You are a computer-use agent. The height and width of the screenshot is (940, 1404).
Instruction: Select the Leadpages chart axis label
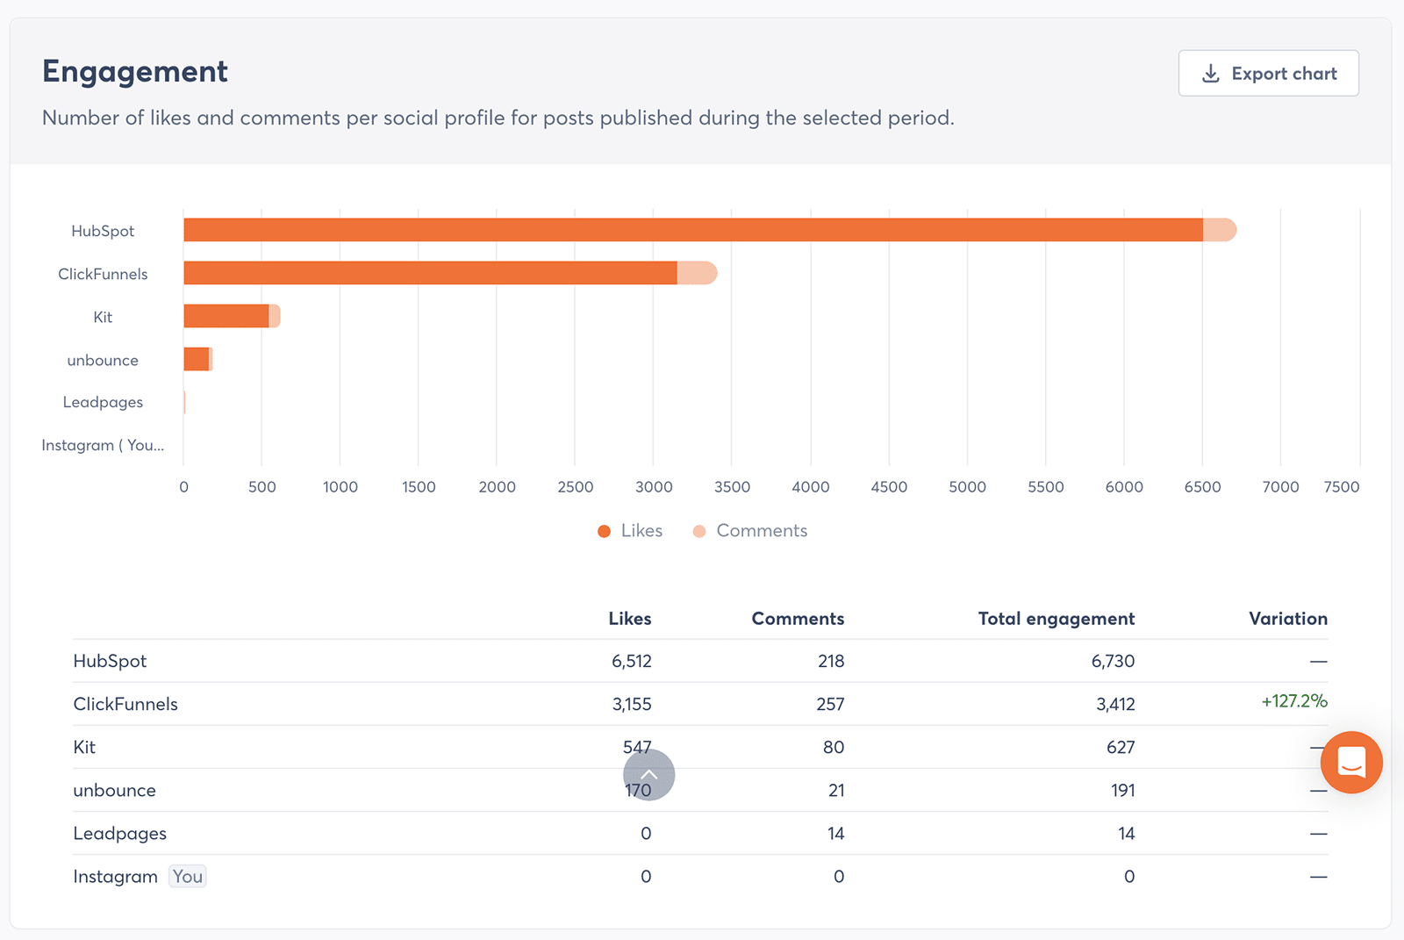coord(103,402)
